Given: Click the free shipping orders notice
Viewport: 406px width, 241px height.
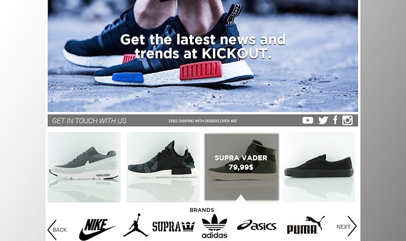Looking at the screenshot, I should coord(202,121).
